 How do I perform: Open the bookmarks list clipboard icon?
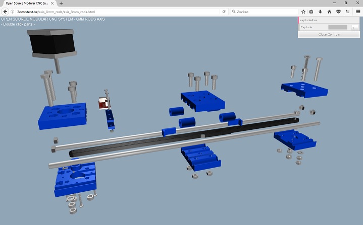(312, 12)
